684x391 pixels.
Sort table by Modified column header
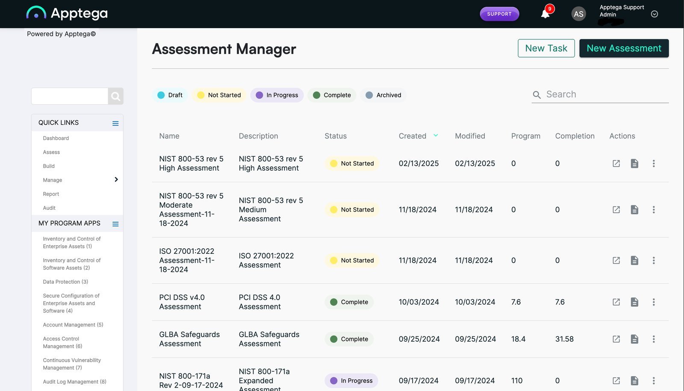point(470,136)
